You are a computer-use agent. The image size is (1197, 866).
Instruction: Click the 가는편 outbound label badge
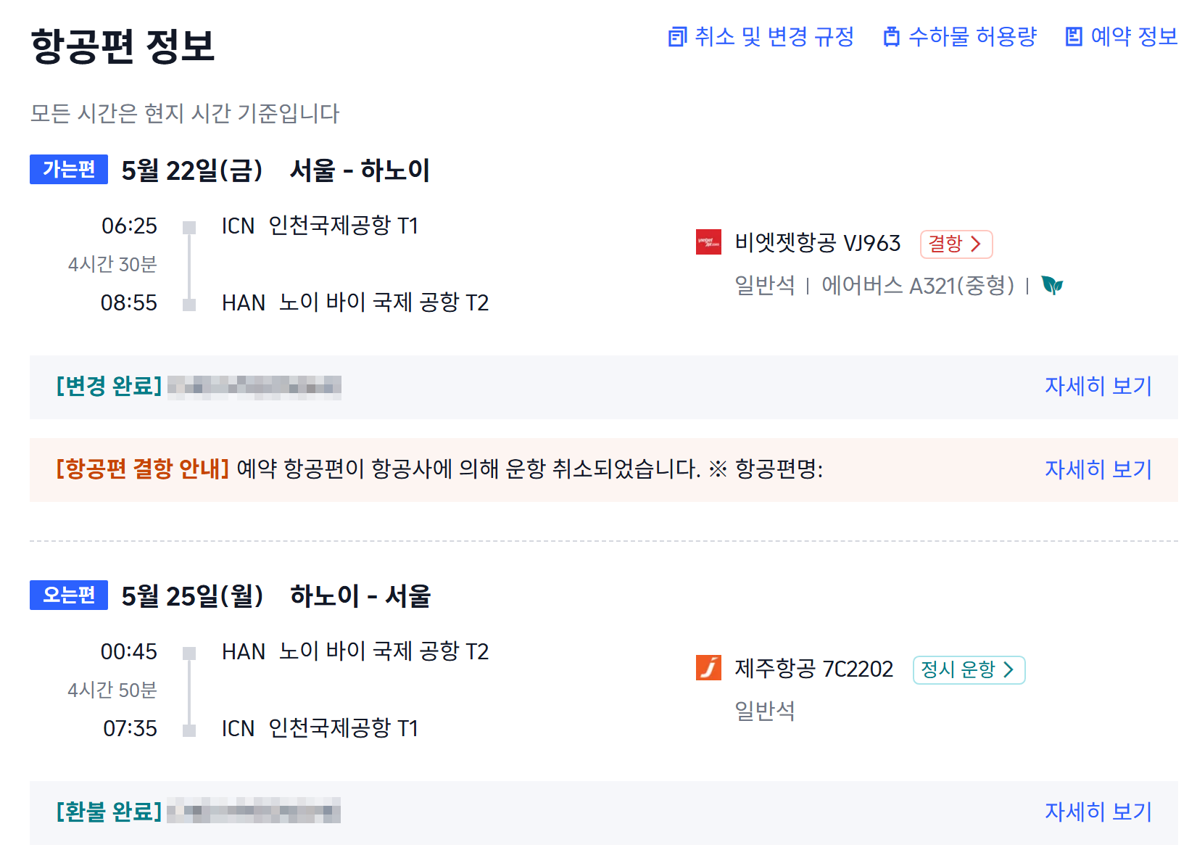[x=69, y=169]
